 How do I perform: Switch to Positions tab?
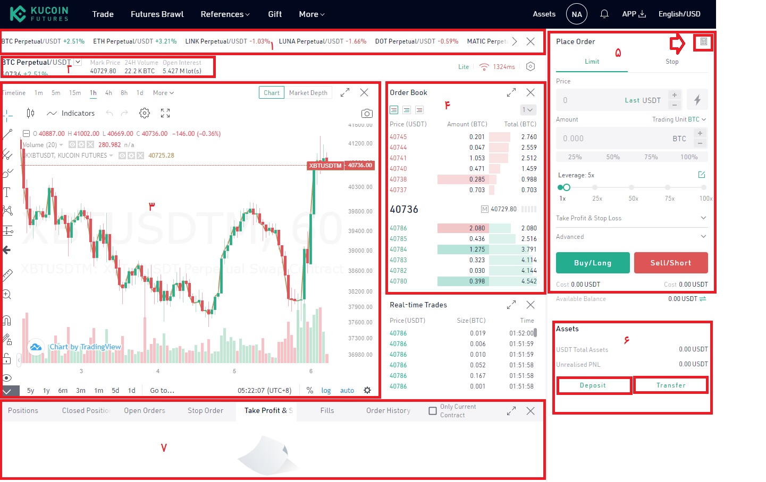(x=23, y=411)
